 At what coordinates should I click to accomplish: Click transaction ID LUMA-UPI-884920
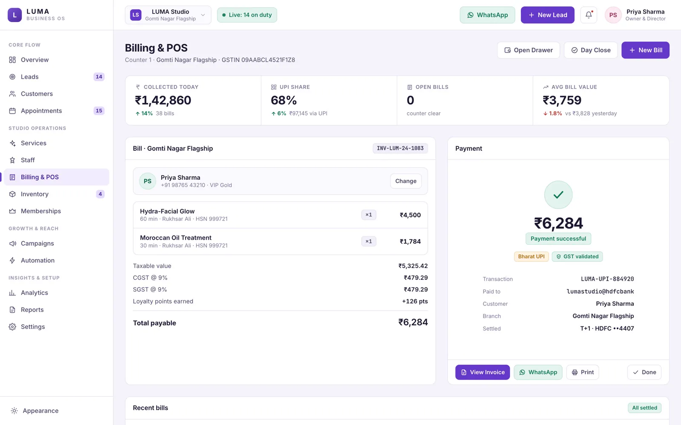607,279
